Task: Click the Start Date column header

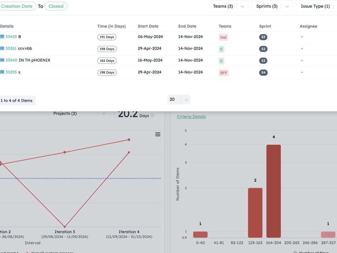Action: [x=148, y=26]
